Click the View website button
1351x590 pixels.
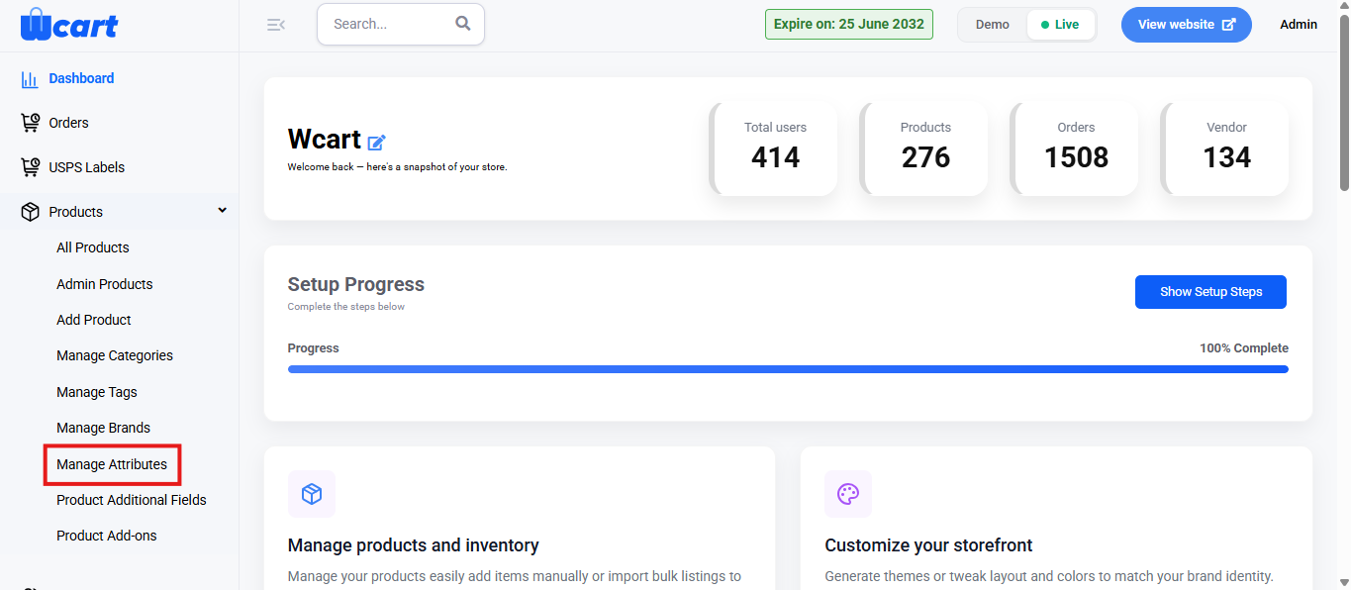1186,25
